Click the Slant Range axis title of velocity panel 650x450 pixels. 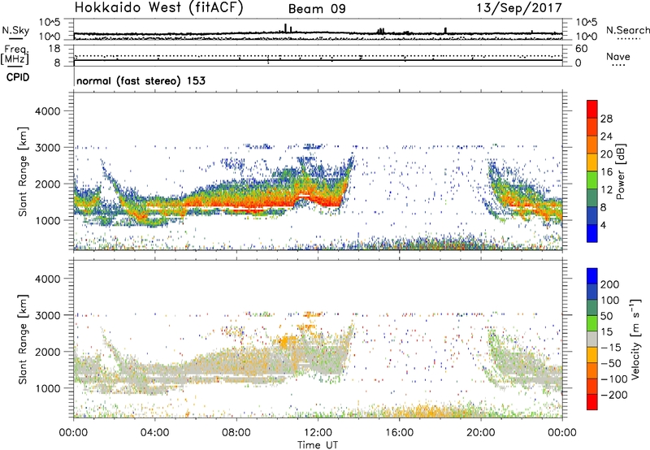(x=23, y=339)
